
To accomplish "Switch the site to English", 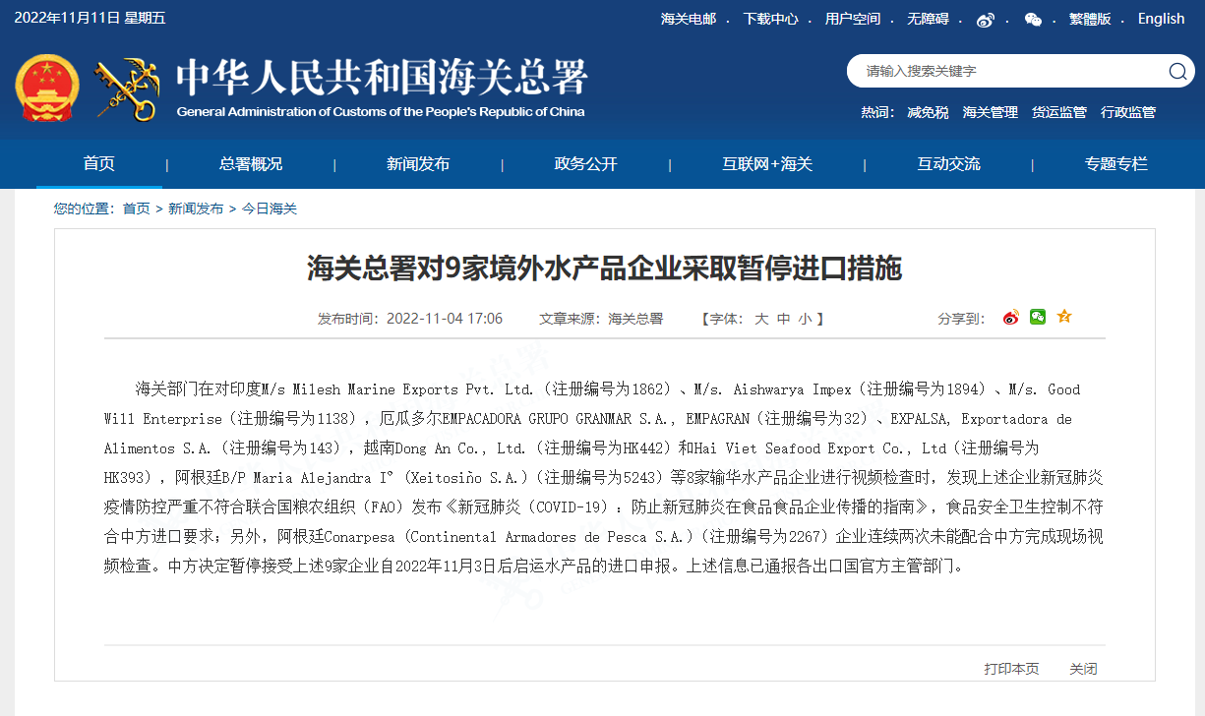I will click(x=1161, y=19).
